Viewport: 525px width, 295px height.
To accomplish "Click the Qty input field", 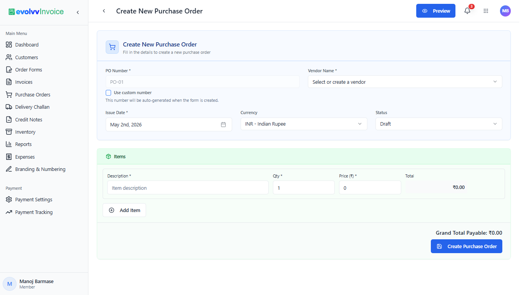I will click(304, 188).
